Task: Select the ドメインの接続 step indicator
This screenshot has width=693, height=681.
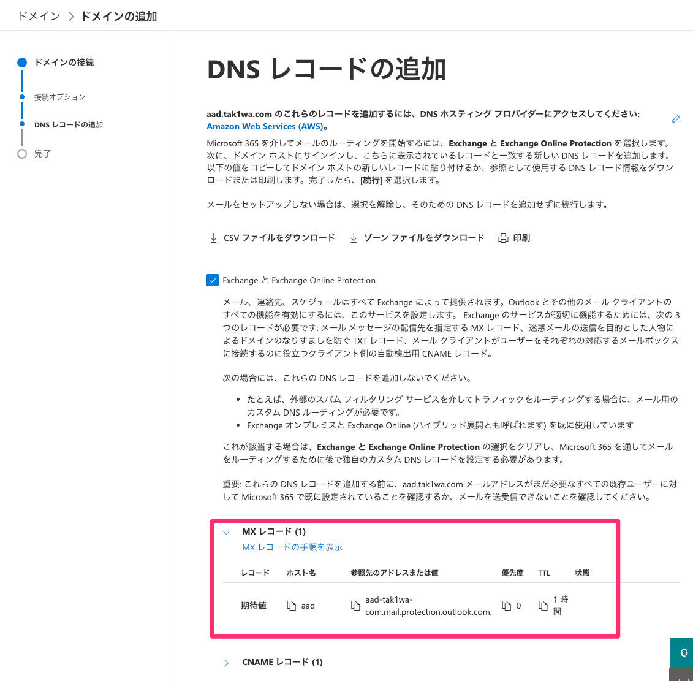Action: 23,62
